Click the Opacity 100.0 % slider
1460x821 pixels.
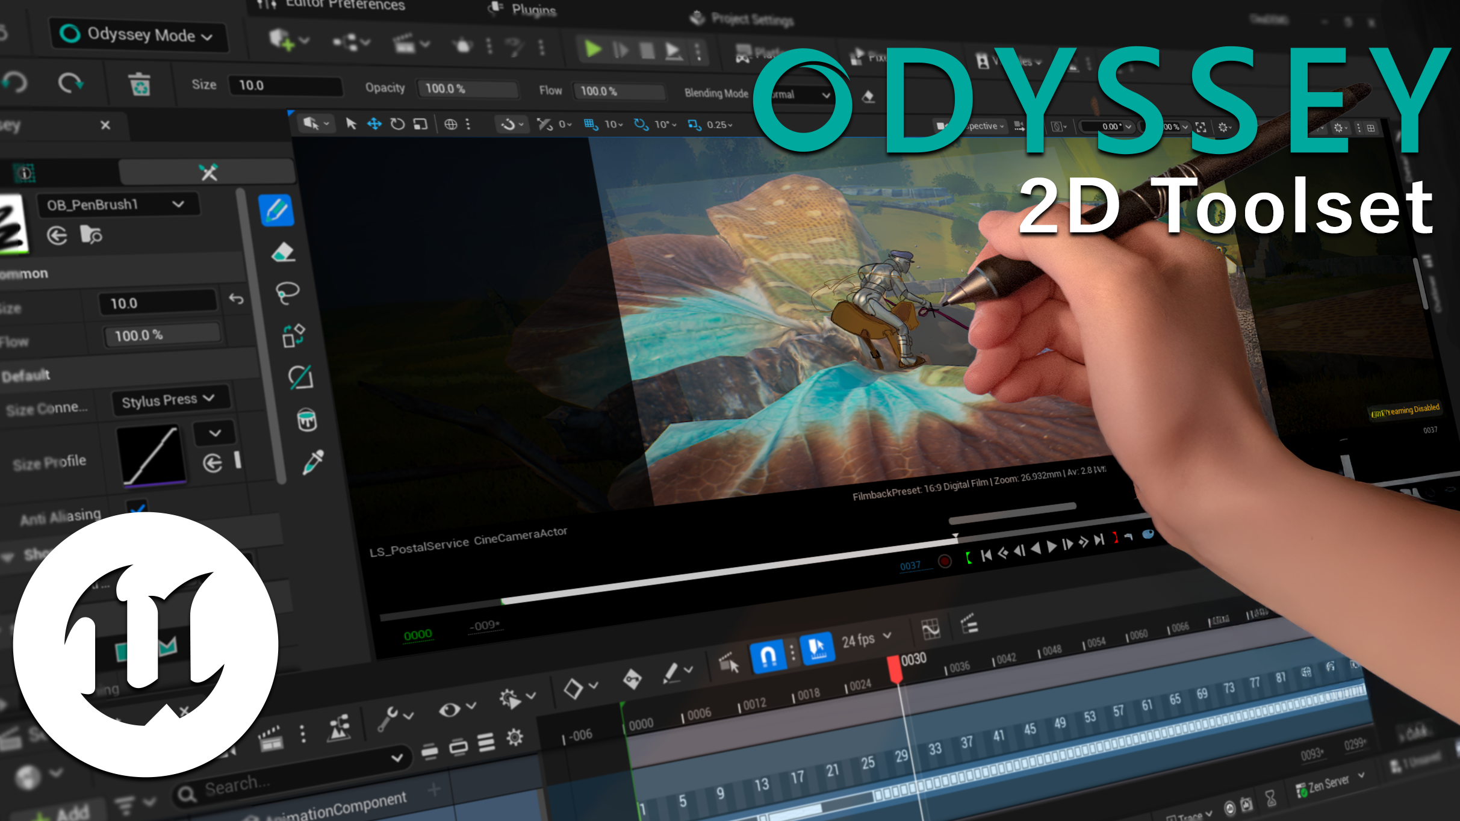pyautogui.click(x=467, y=89)
